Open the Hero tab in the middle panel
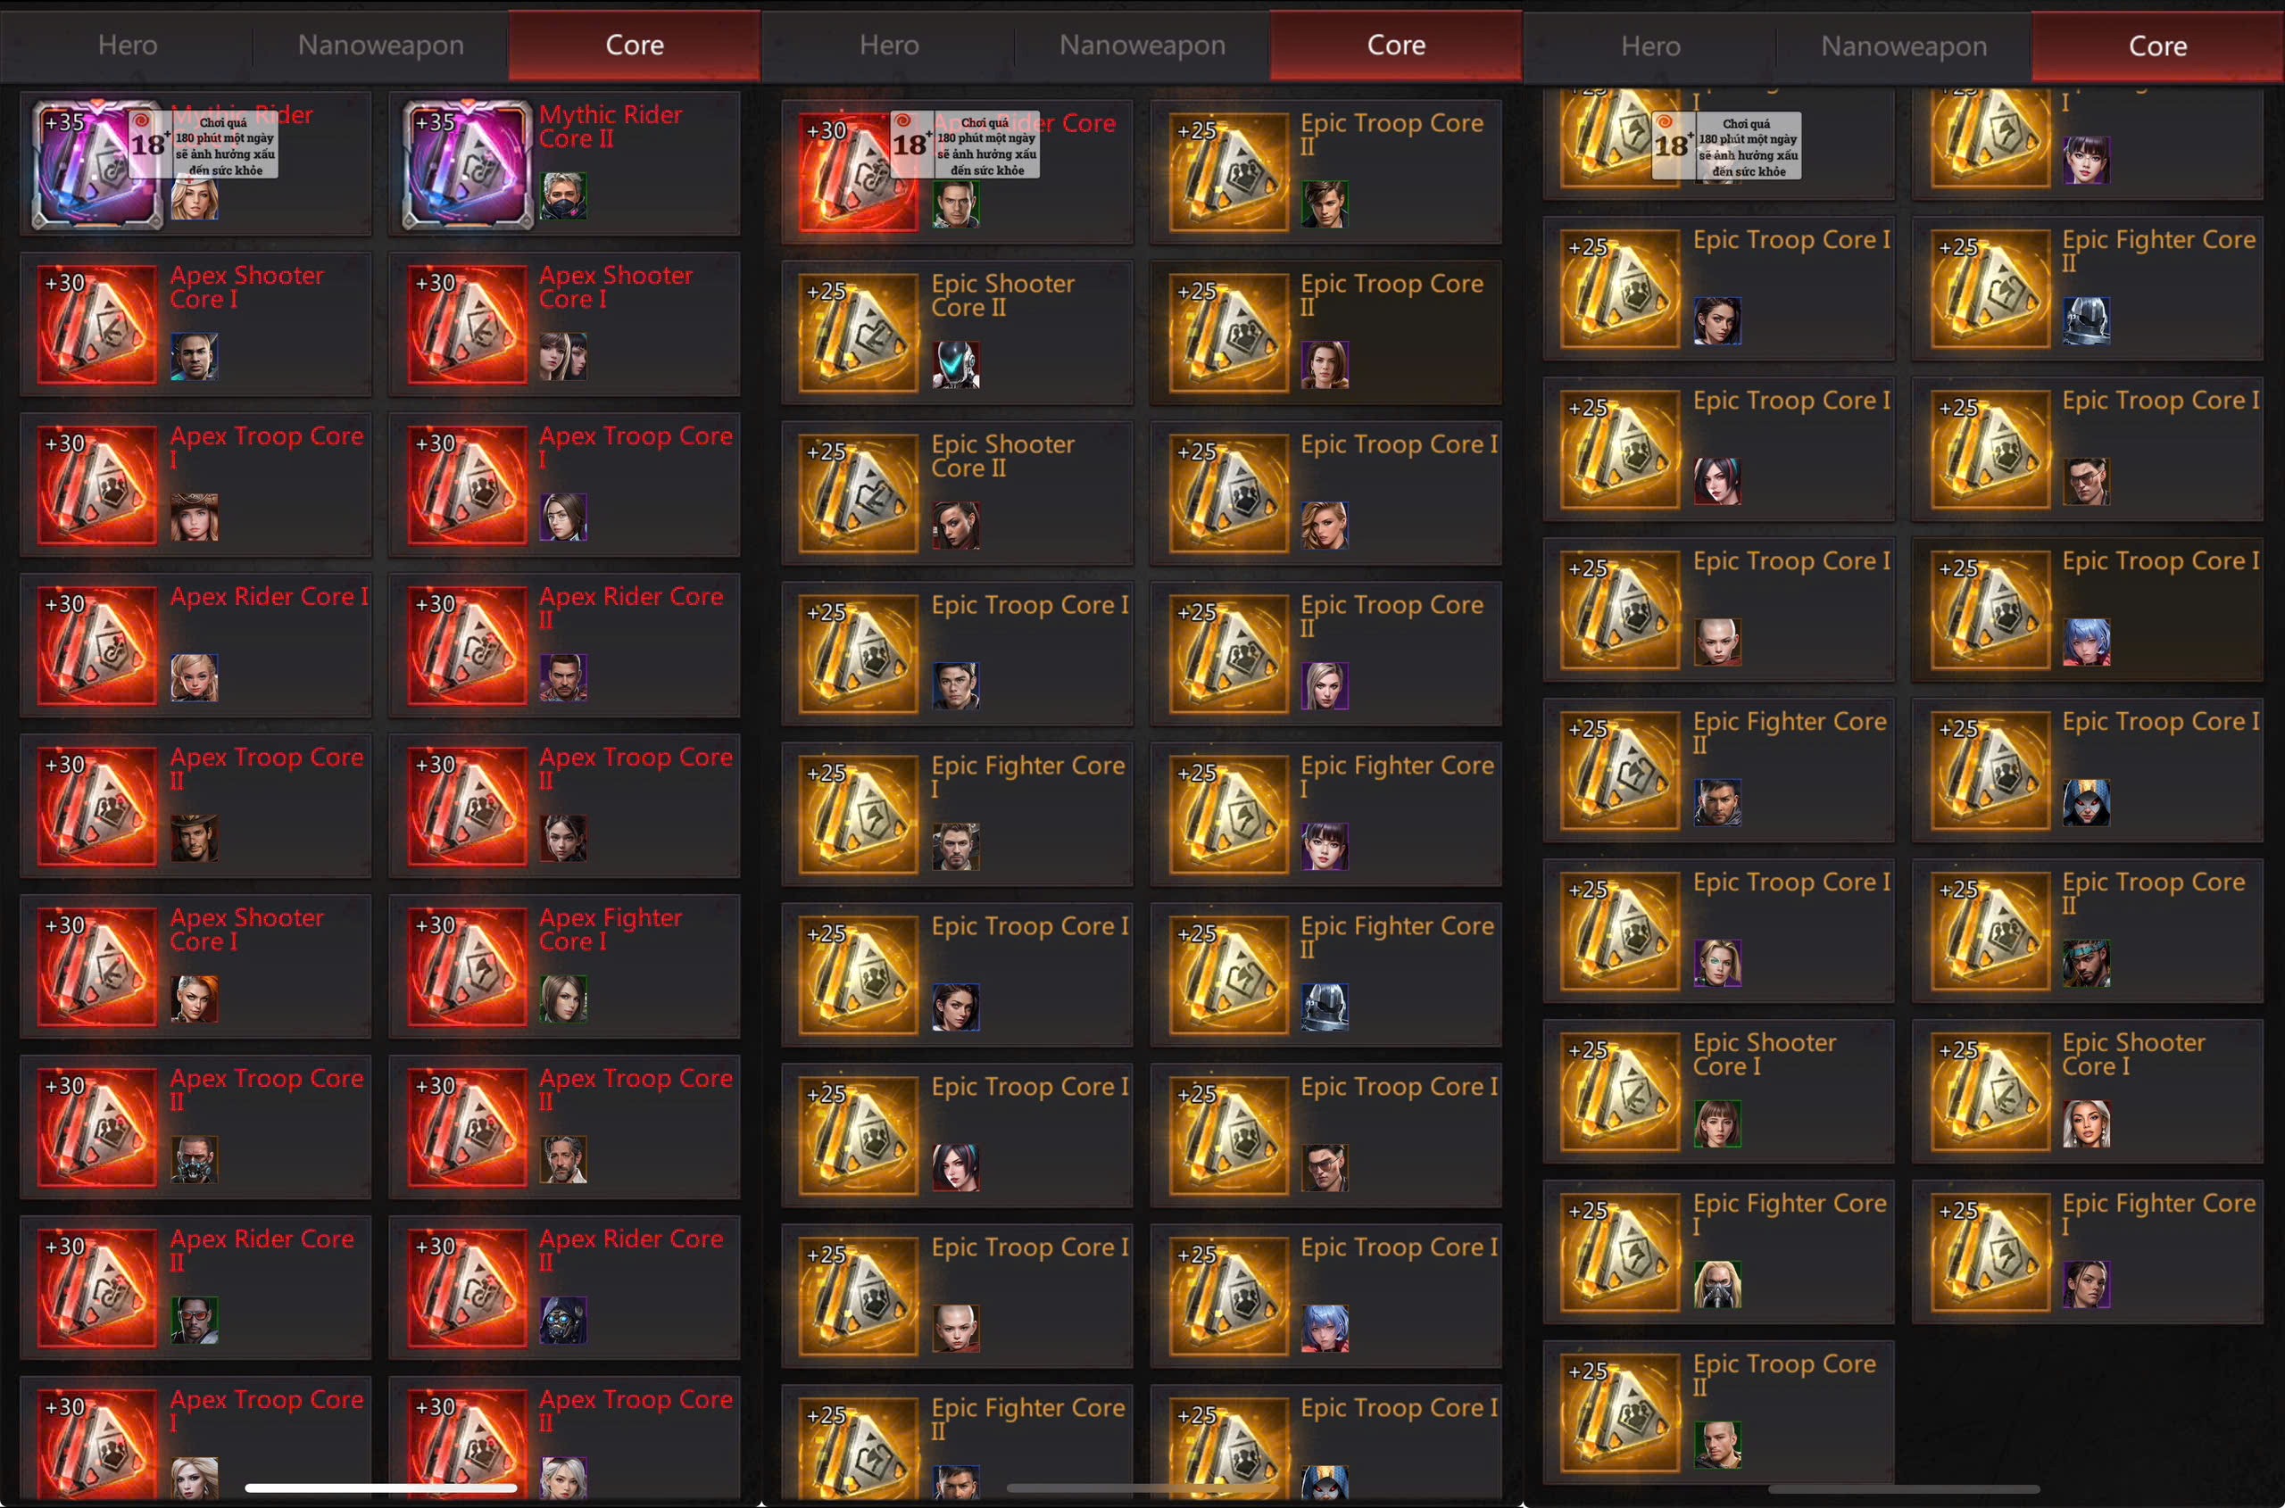This screenshot has height=1508, width=2285. [x=889, y=46]
